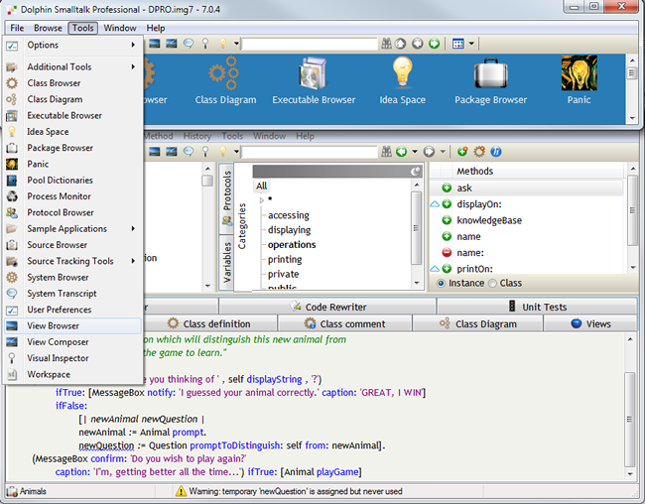645x504 pixels.
Task: Choose Class Browser from Tools menu
Action: (x=73, y=83)
